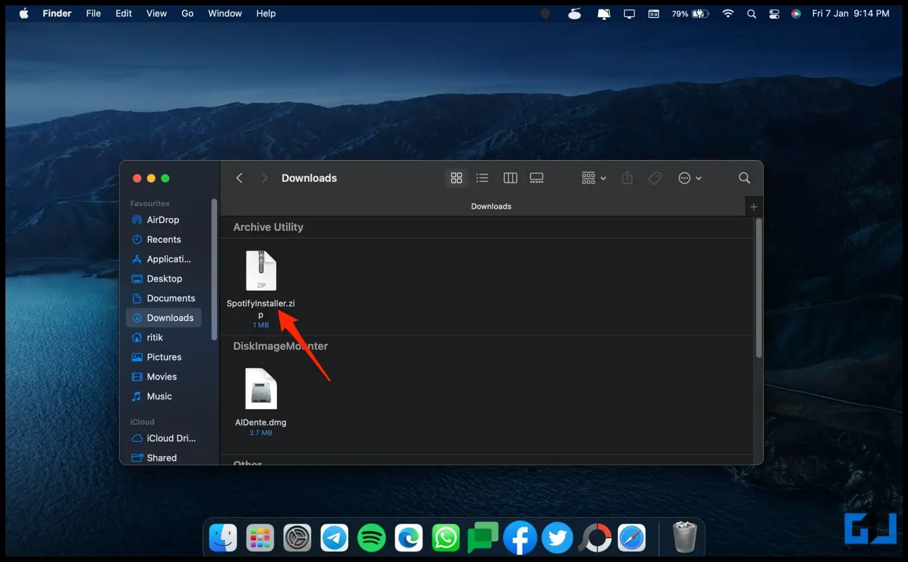Select gallery view icon in toolbar
Image resolution: width=908 pixels, height=562 pixels.
537,178
